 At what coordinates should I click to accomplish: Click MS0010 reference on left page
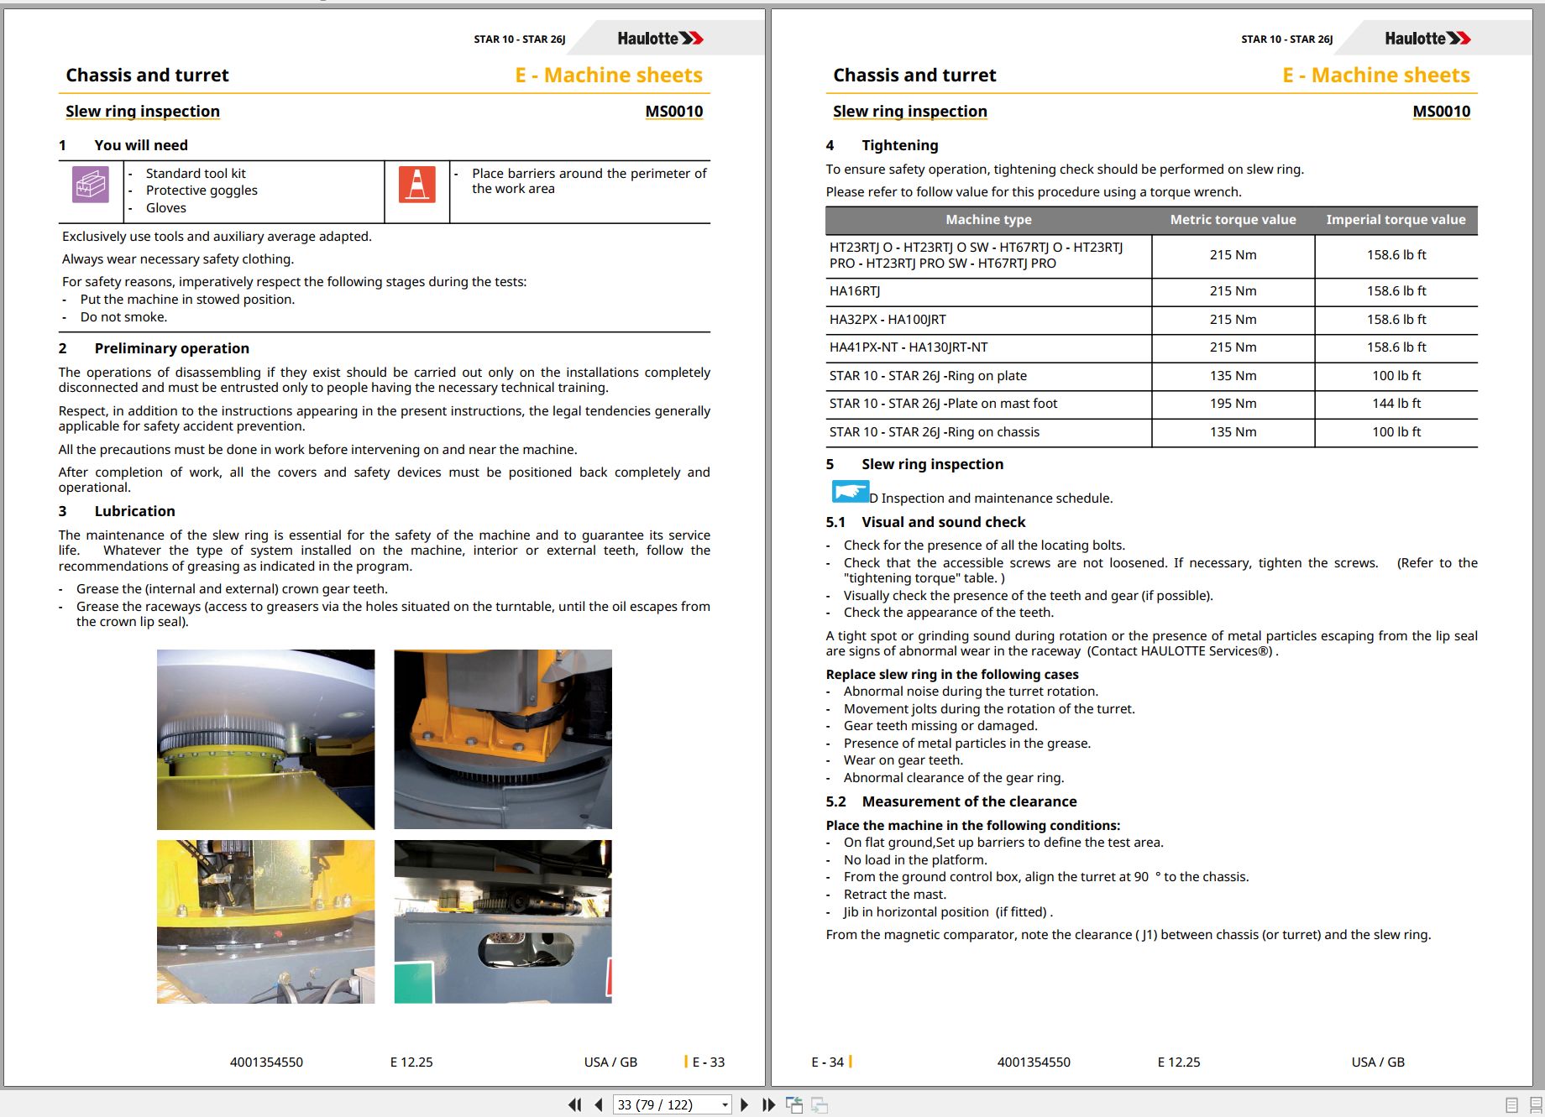673,112
